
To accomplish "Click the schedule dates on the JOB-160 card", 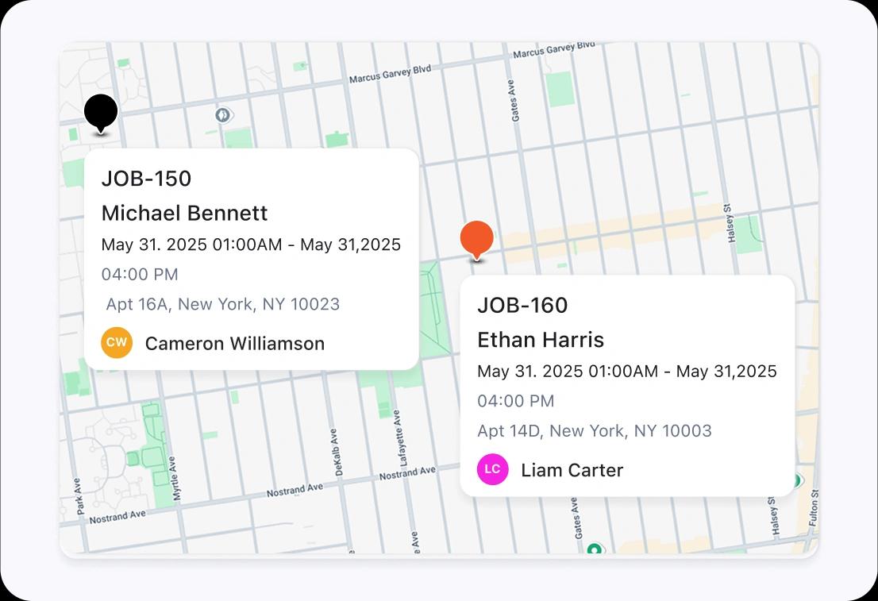I will click(626, 371).
